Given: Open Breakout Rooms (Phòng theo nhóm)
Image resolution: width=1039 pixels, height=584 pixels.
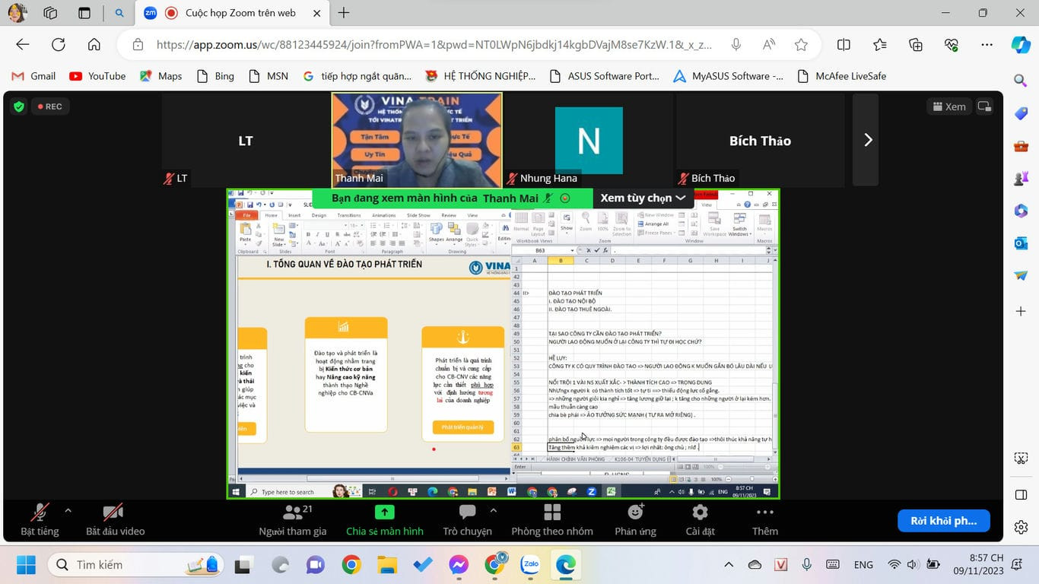Looking at the screenshot, I should click(x=552, y=513).
